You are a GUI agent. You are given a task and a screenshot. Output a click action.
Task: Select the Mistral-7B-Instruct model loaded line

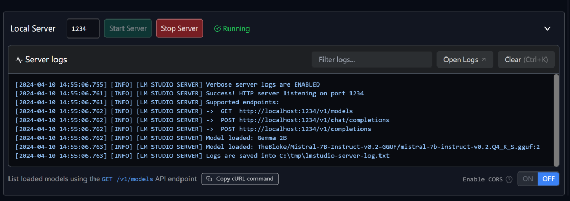pyautogui.click(x=278, y=147)
